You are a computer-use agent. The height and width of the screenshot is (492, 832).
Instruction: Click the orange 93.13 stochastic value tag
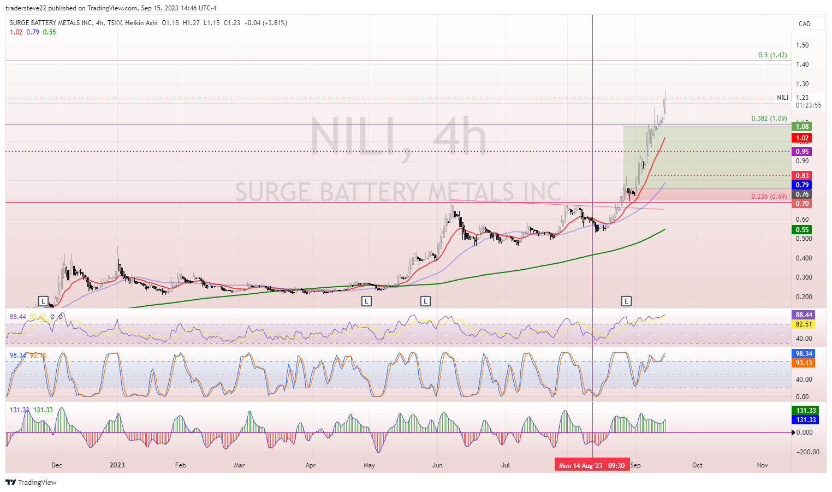click(804, 363)
